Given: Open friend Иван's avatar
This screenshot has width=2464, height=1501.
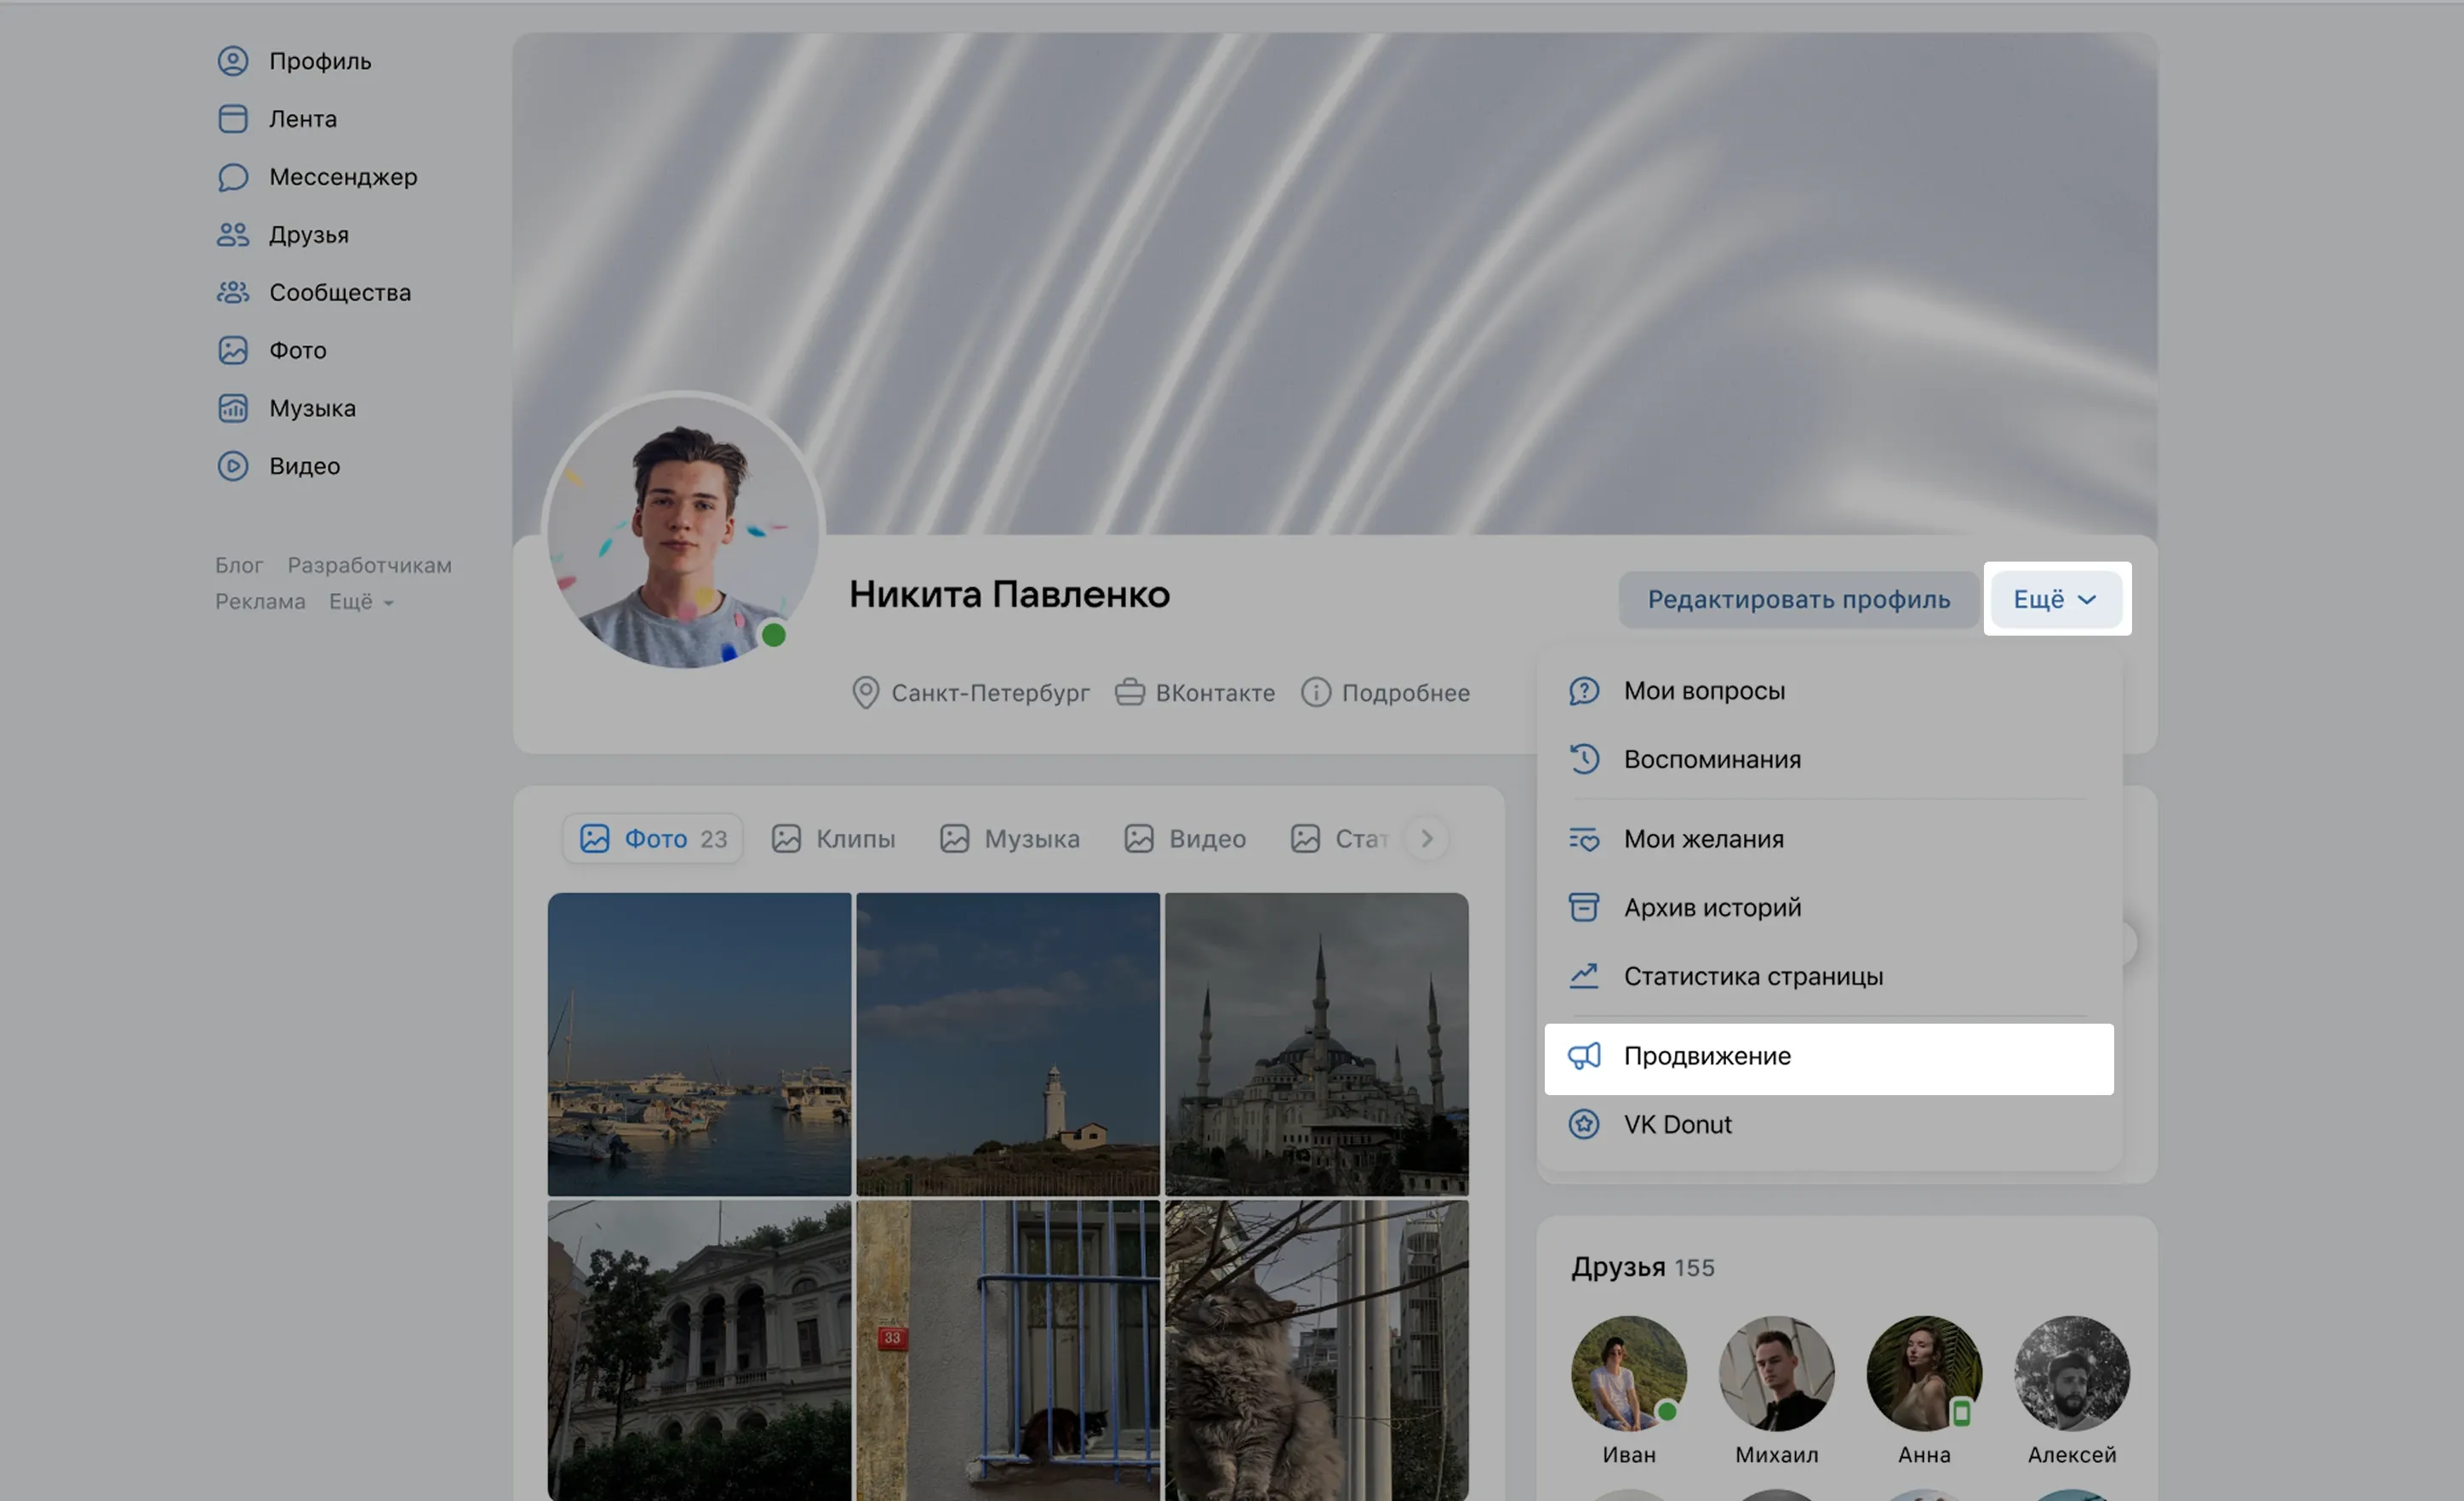Looking at the screenshot, I should (1629, 1374).
